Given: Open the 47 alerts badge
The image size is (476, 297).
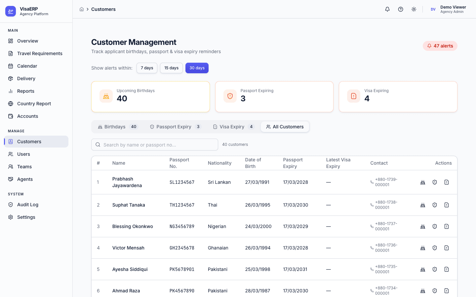Looking at the screenshot, I should [x=440, y=46].
